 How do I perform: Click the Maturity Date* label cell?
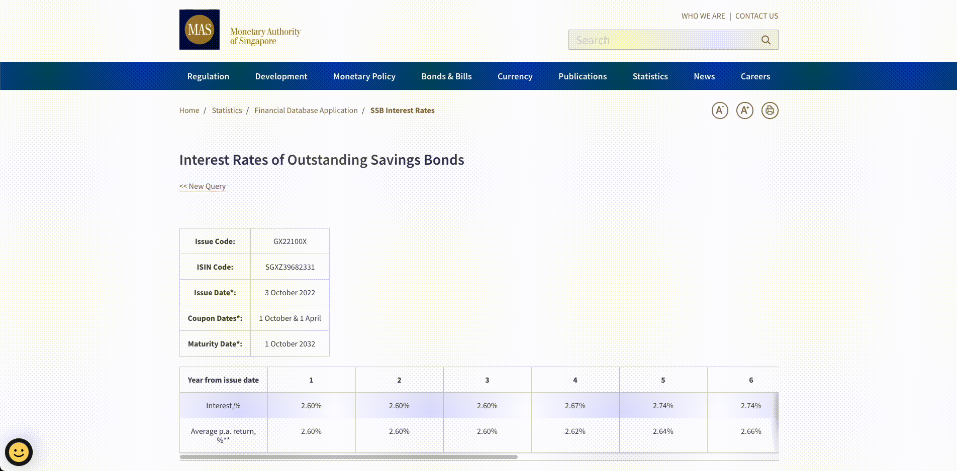click(215, 344)
